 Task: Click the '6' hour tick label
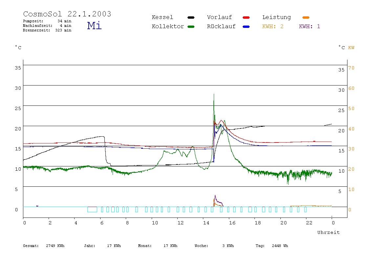tap(102, 223)
